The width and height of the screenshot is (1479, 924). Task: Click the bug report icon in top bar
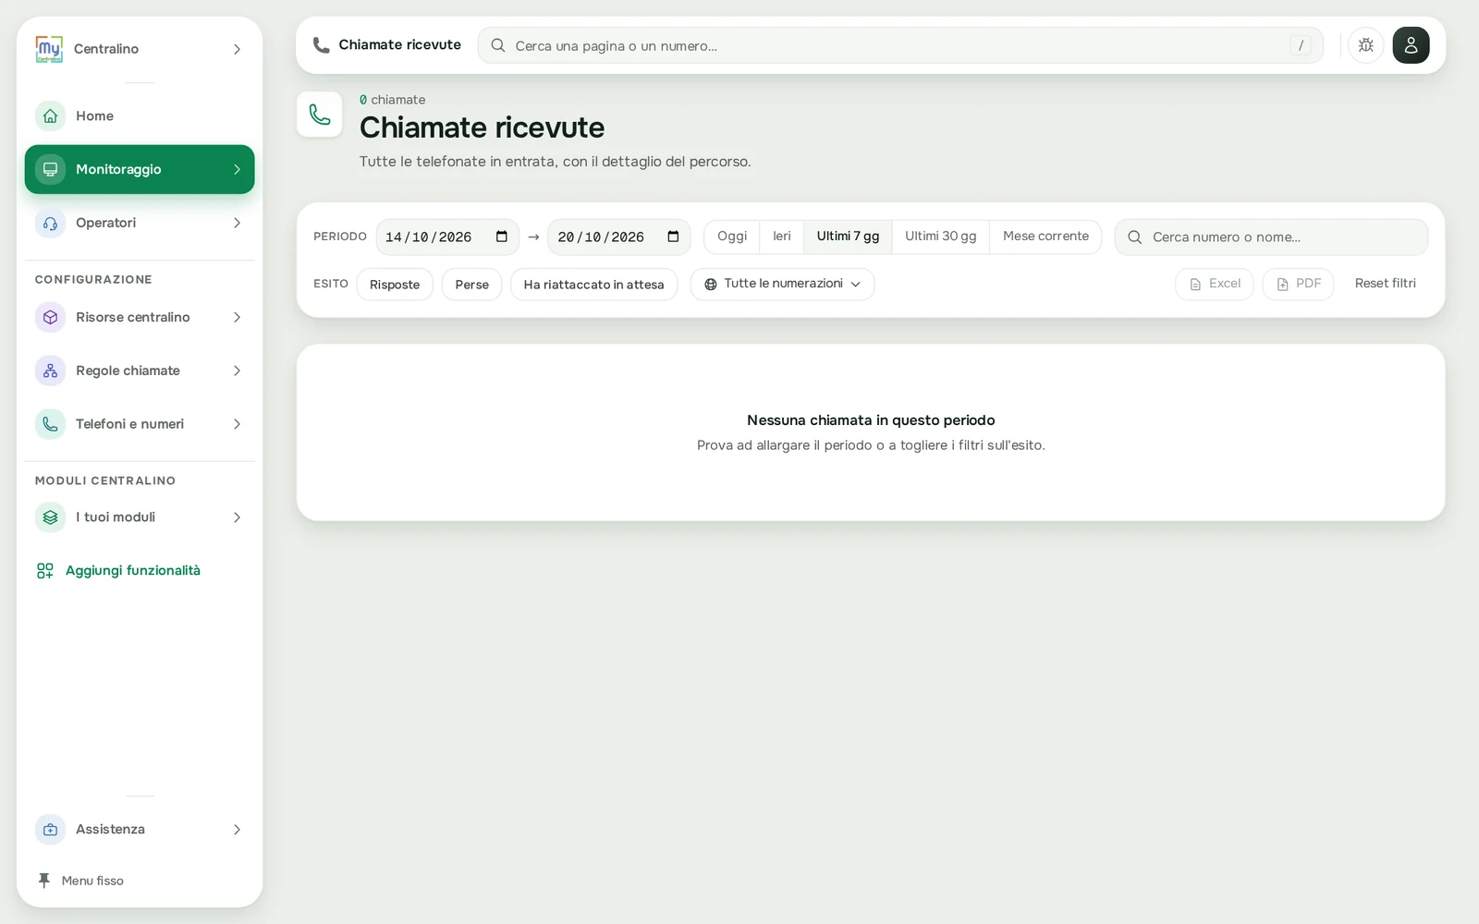[1365, 45]
